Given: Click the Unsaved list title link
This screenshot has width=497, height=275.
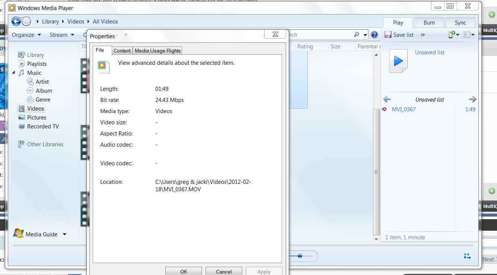Looking at the screenshot, I should 430,52.
